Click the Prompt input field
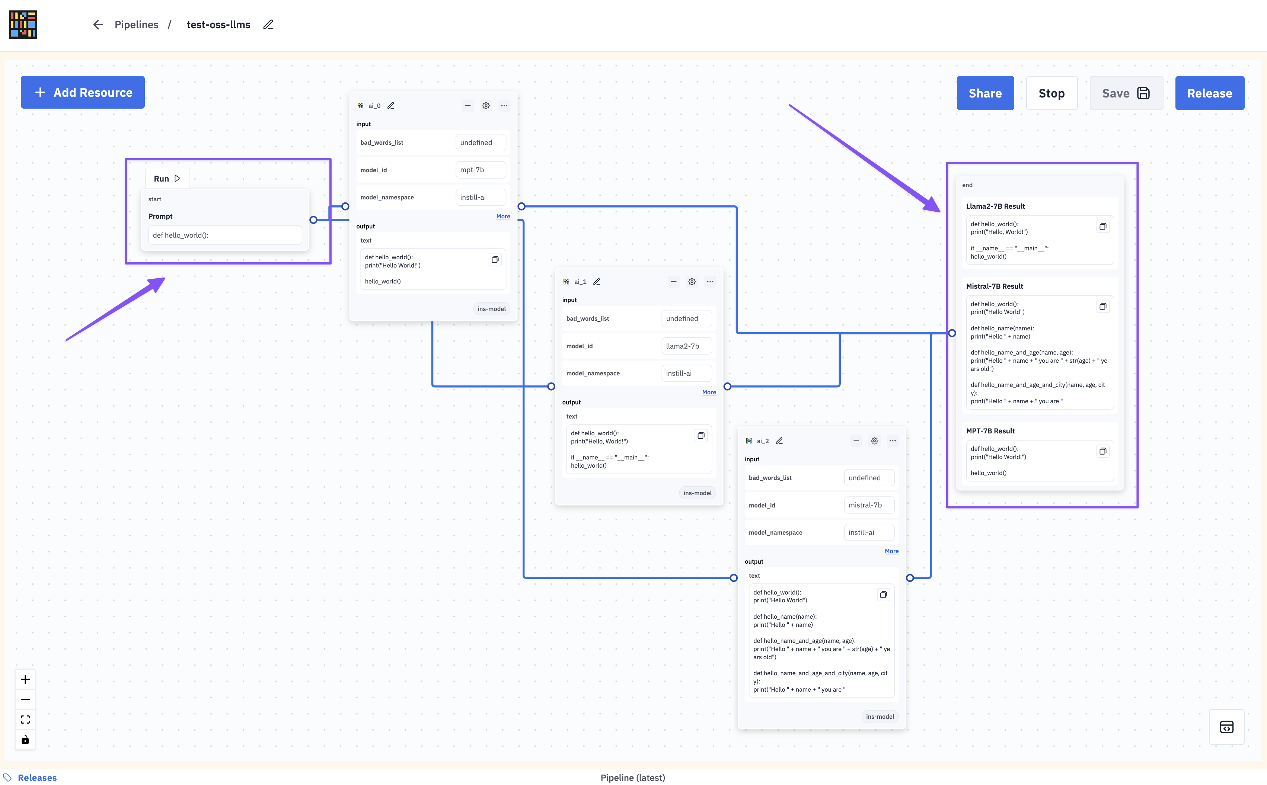 [x=225, y=235]
